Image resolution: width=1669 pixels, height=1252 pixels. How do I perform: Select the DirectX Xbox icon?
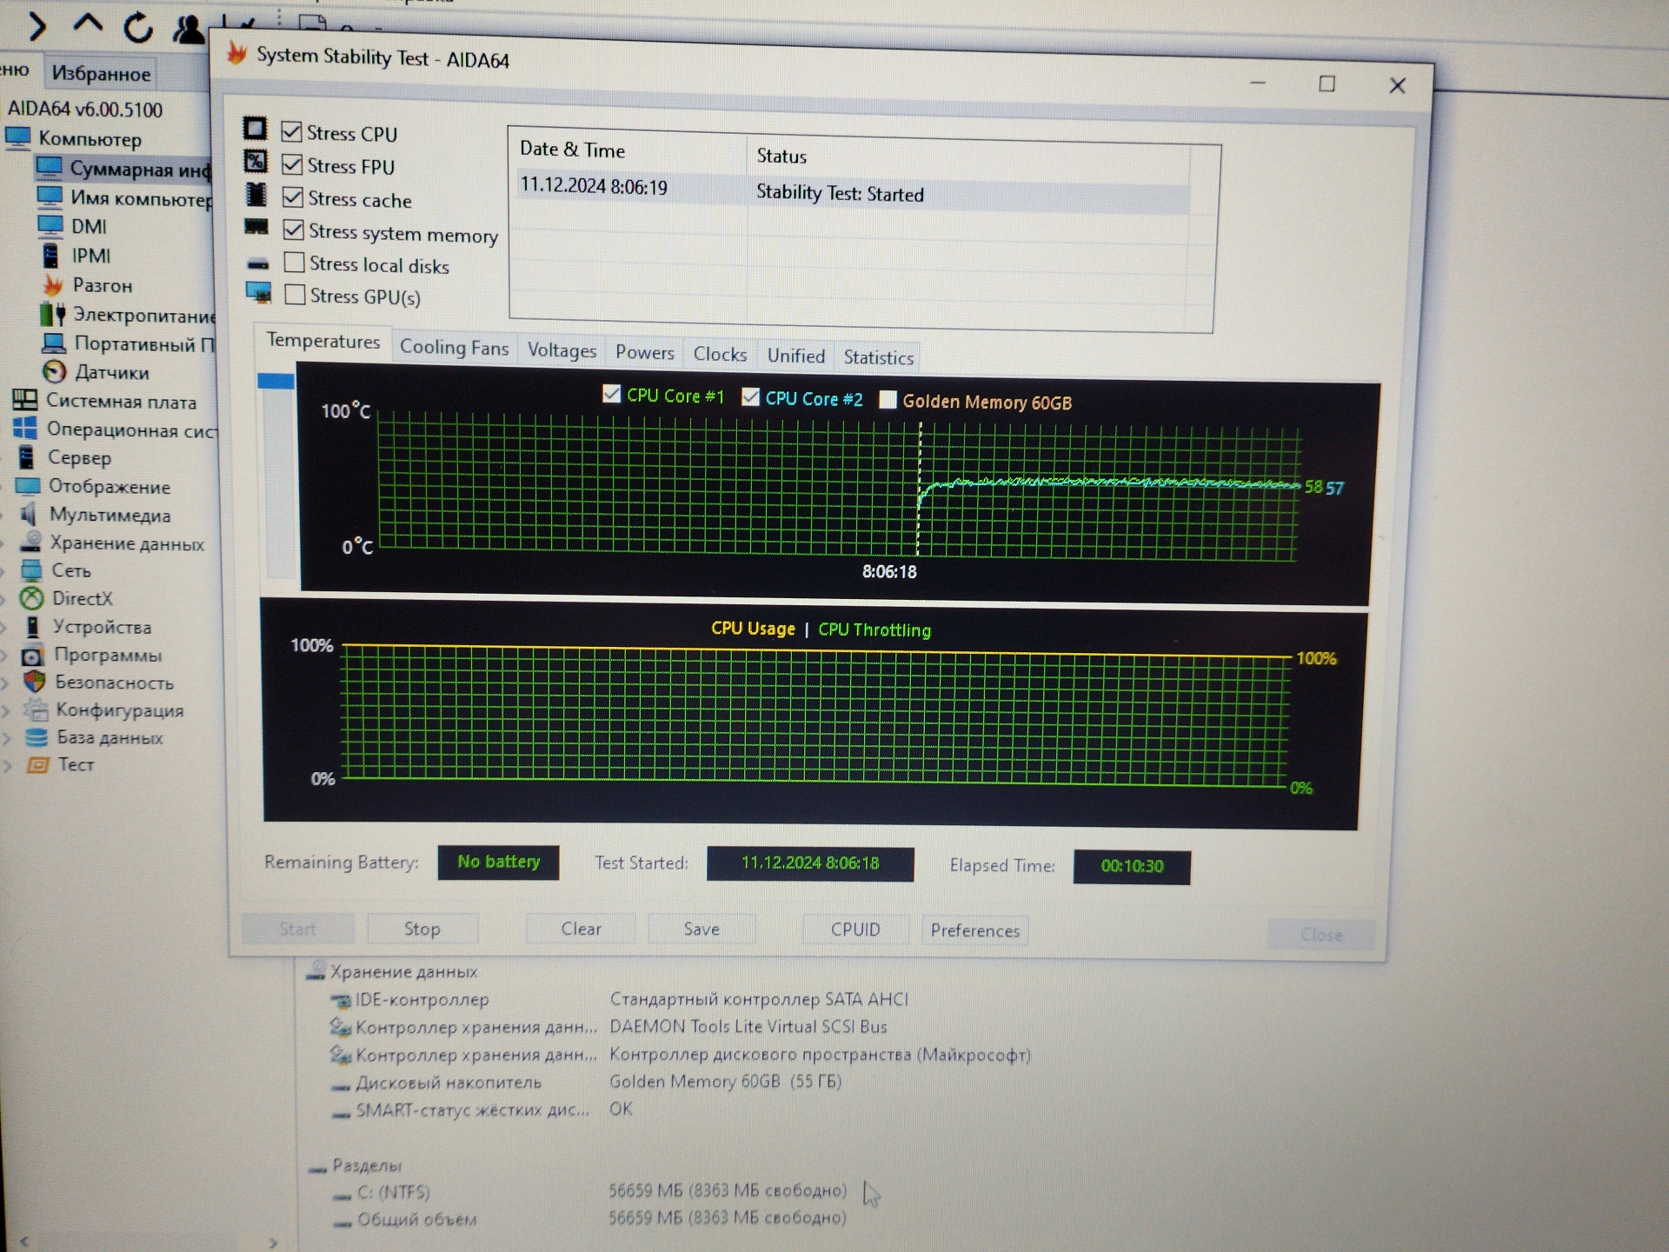(32, 597)
